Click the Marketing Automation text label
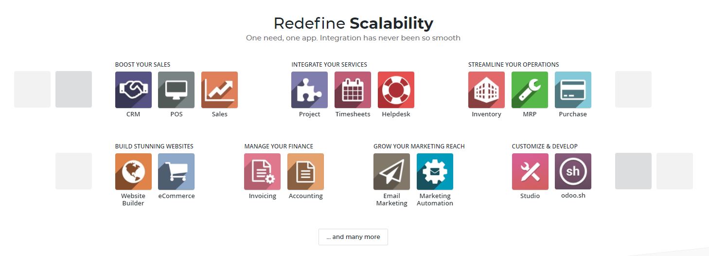 tap(435, 200)
